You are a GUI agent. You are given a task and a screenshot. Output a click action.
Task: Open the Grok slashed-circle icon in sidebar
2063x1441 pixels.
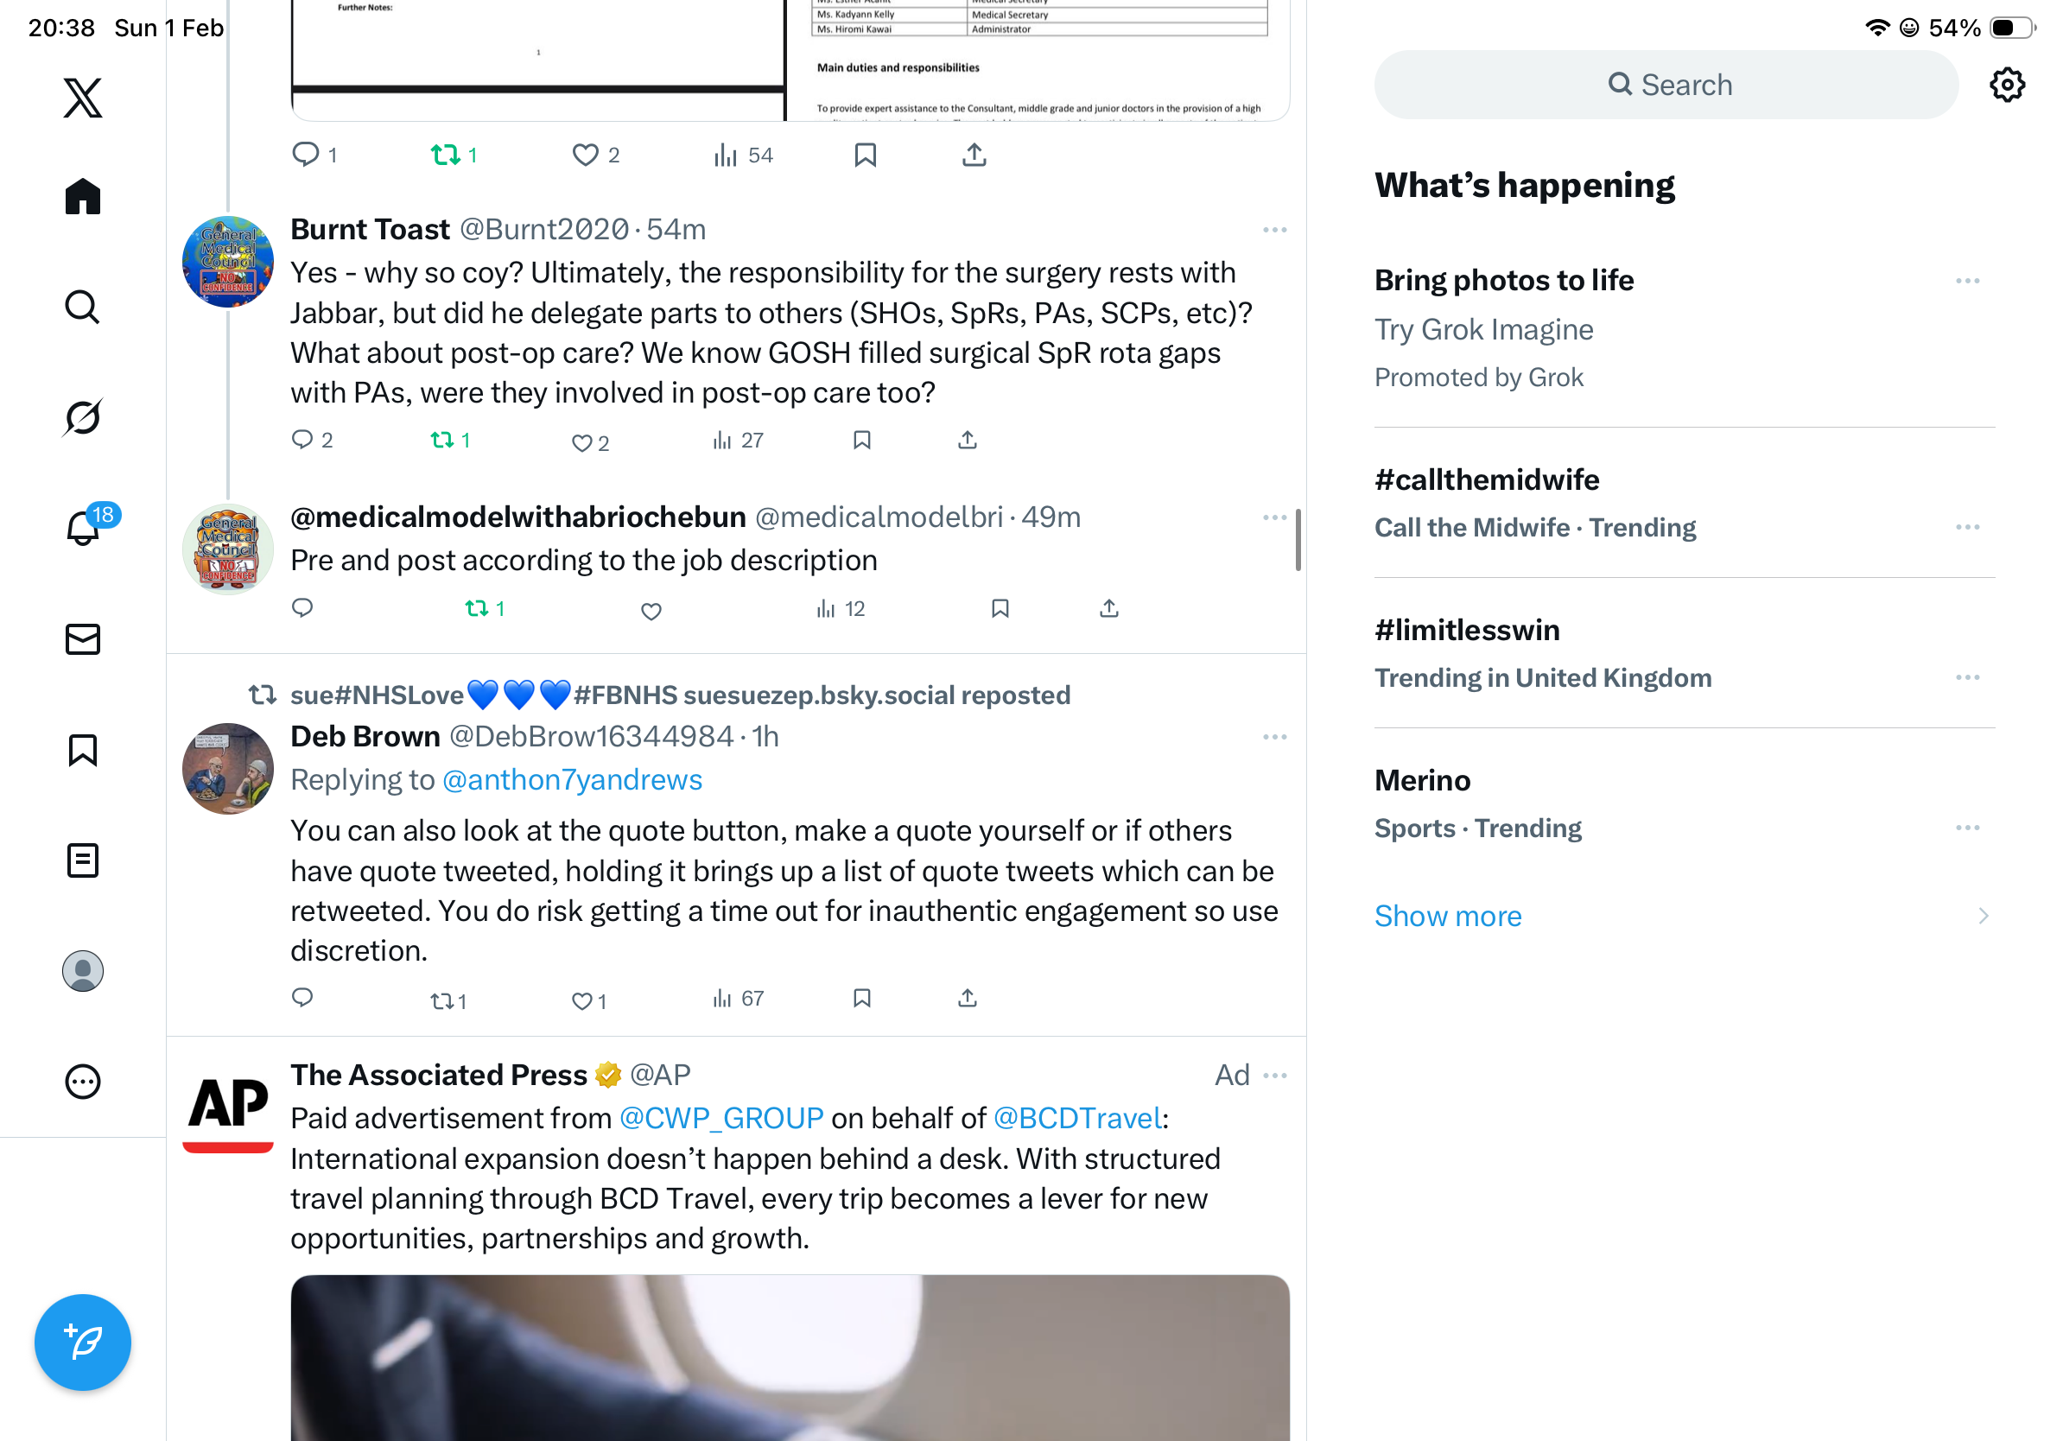[83, 417]
